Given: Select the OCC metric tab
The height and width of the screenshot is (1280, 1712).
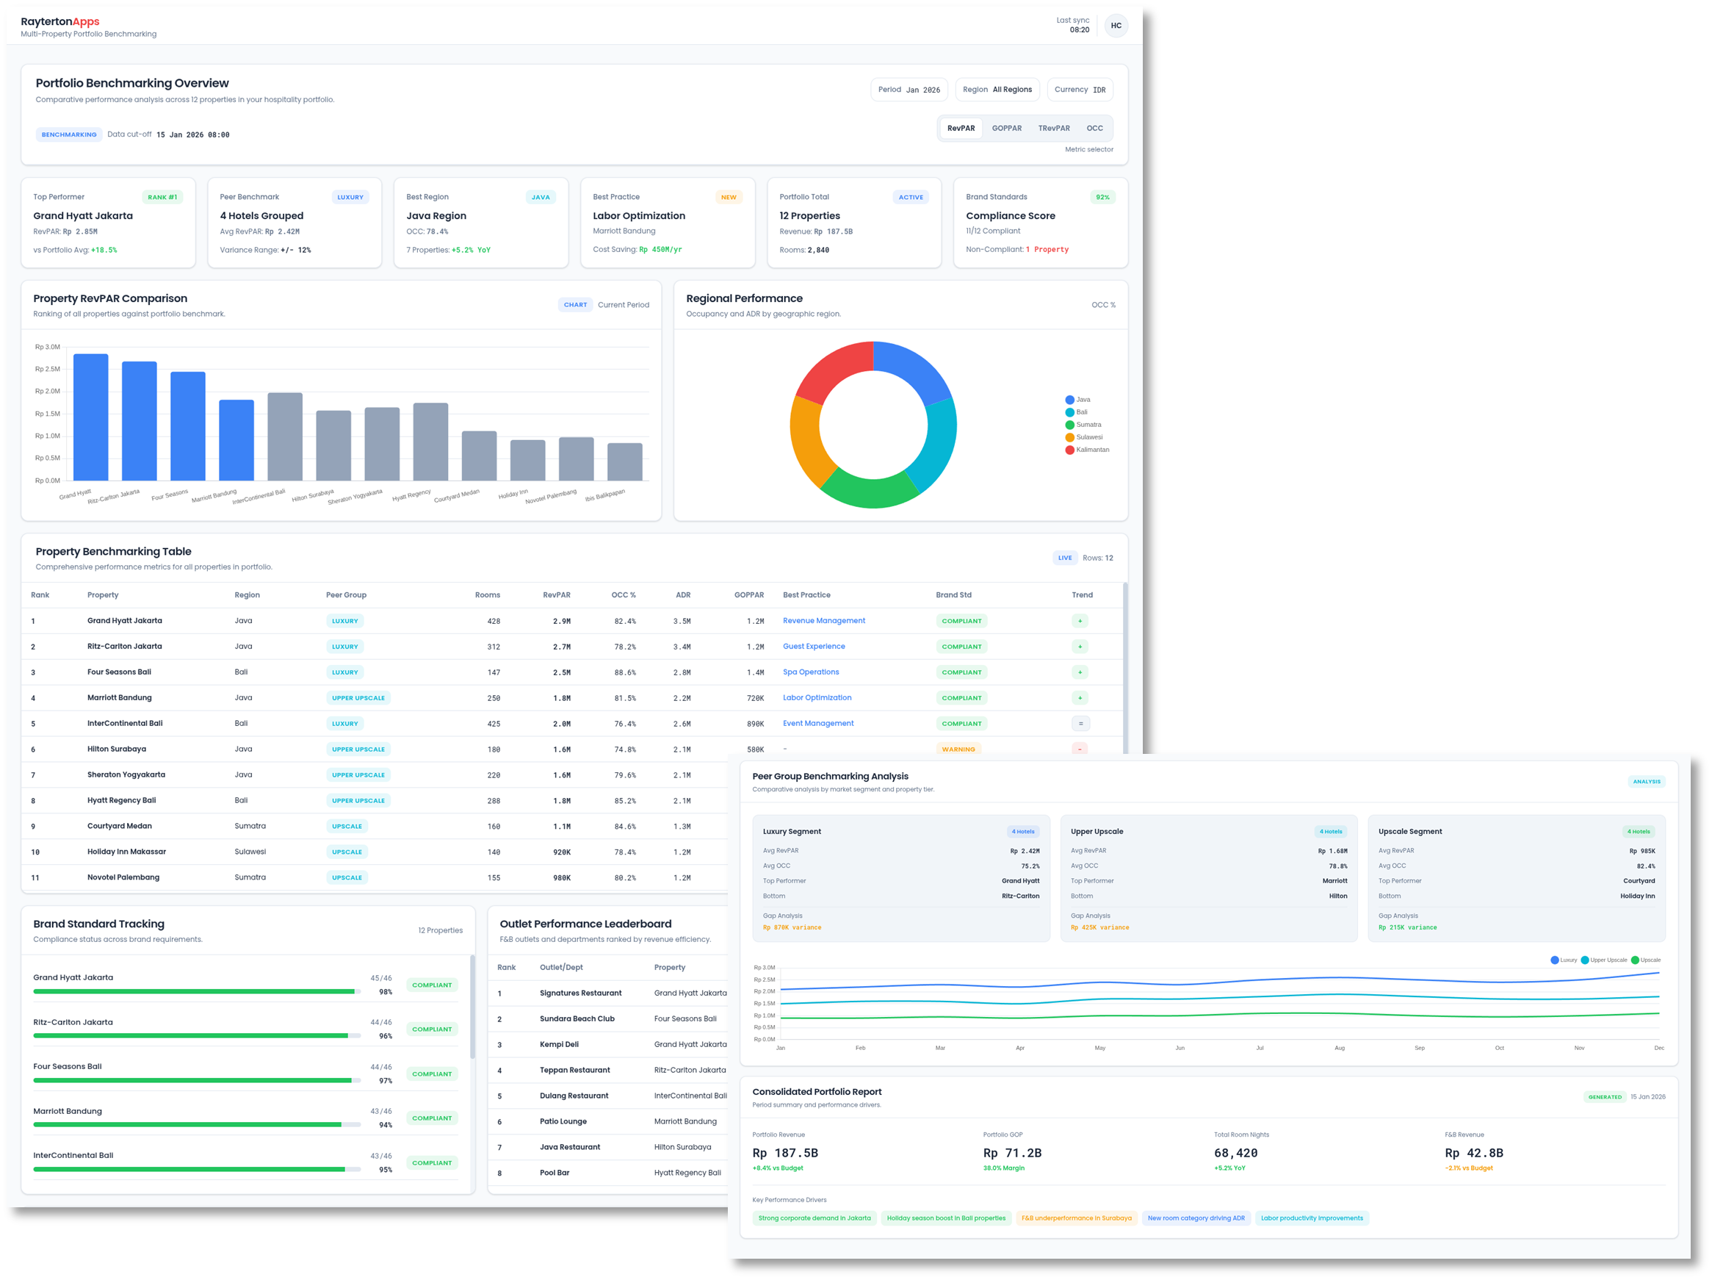Looking at the screenshot, I should (x=1095, y=128).
